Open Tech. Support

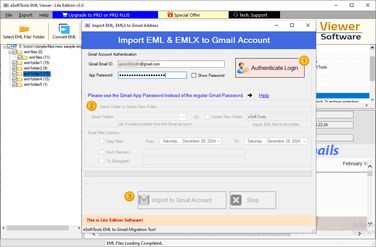tap(254, 15)
